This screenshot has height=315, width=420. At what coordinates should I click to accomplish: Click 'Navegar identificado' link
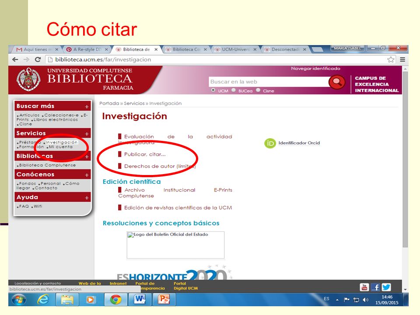[x=315, y=69]
